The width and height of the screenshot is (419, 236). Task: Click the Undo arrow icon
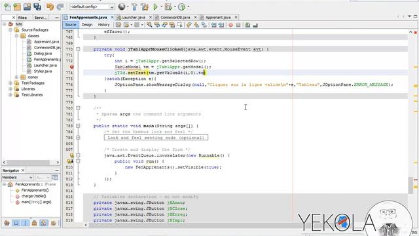tap(50, 7)
